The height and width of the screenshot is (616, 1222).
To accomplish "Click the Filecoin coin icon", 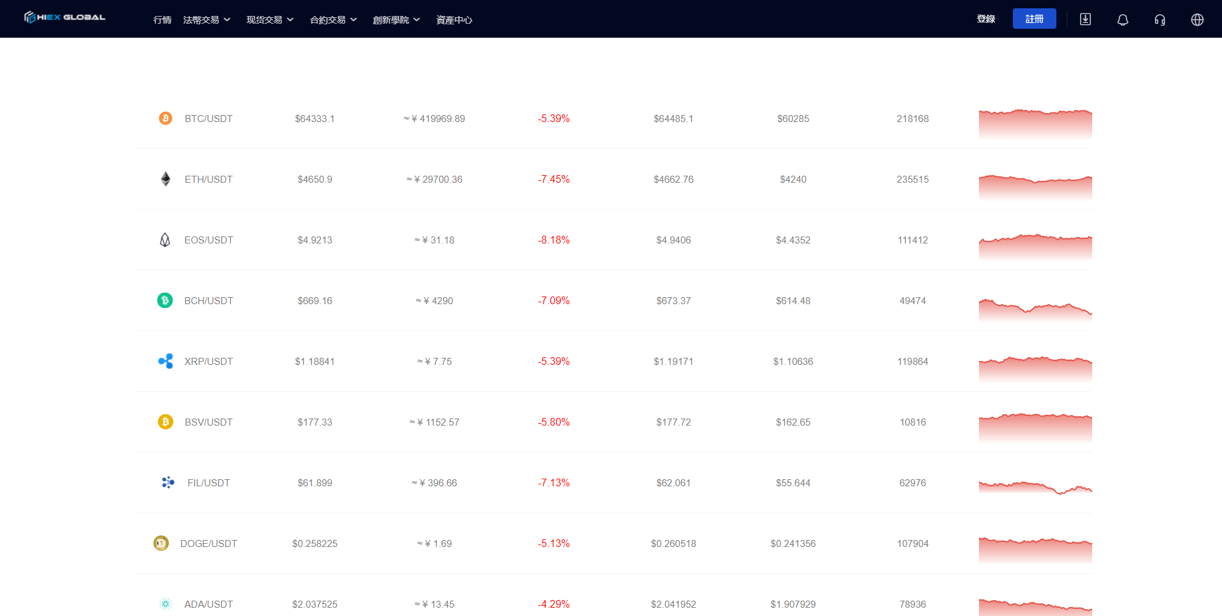I will pos(168,482).
